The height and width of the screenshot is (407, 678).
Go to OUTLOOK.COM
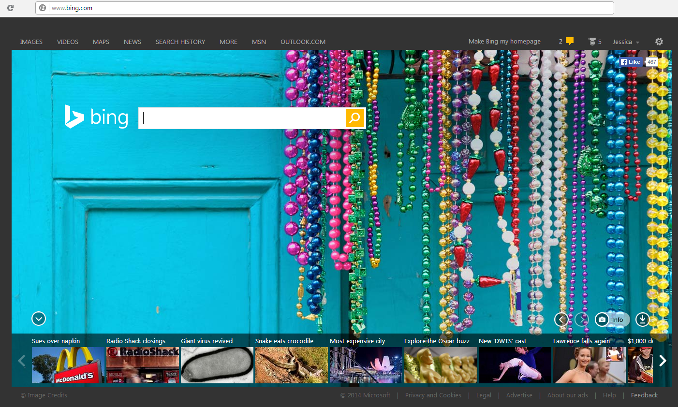click(303, 42)
